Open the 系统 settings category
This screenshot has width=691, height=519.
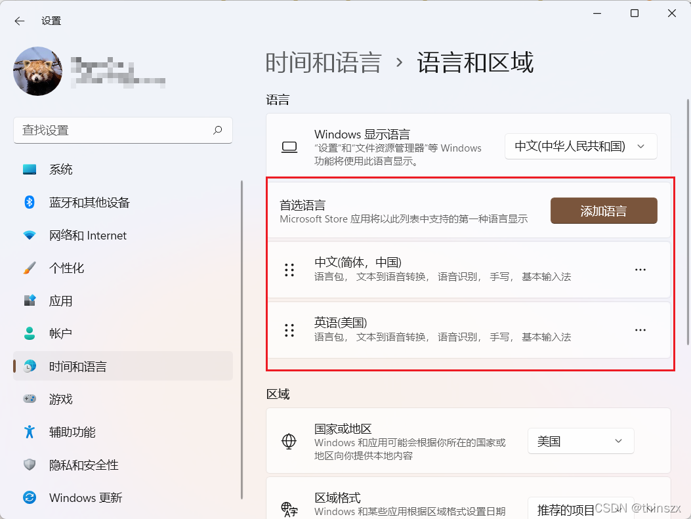click(x=123, y=169)
